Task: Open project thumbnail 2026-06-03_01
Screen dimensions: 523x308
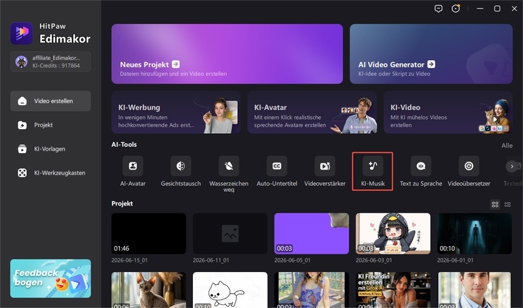Action: coord(393,234)
